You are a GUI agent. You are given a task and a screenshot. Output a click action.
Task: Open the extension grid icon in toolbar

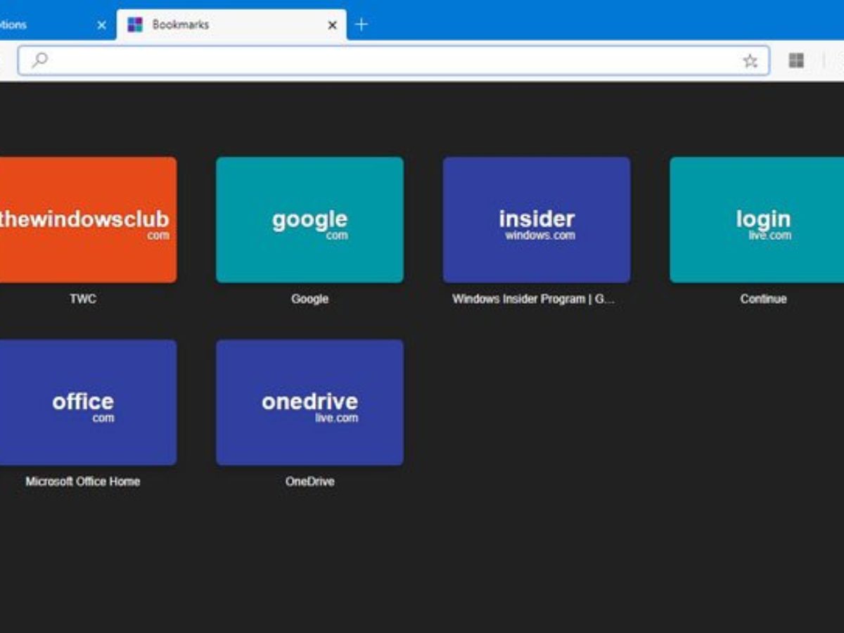coord(796,61)
